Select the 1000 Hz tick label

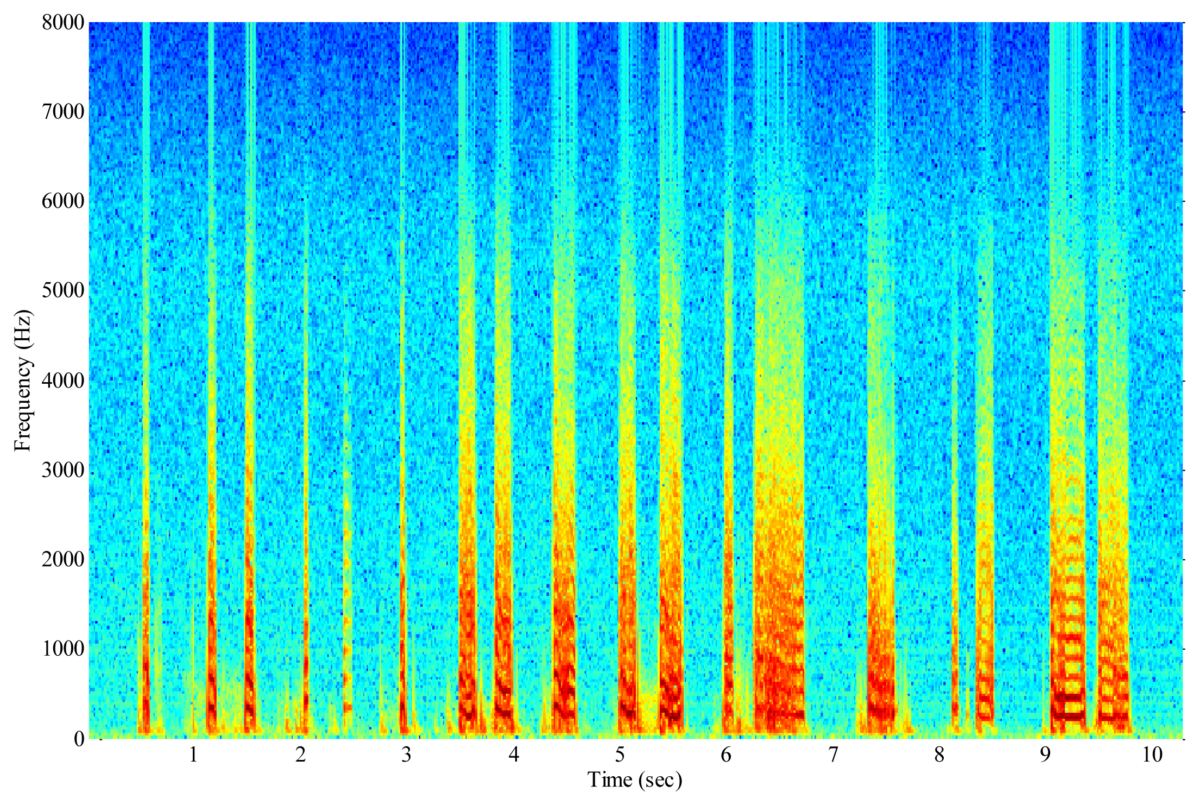coord(63,649)
